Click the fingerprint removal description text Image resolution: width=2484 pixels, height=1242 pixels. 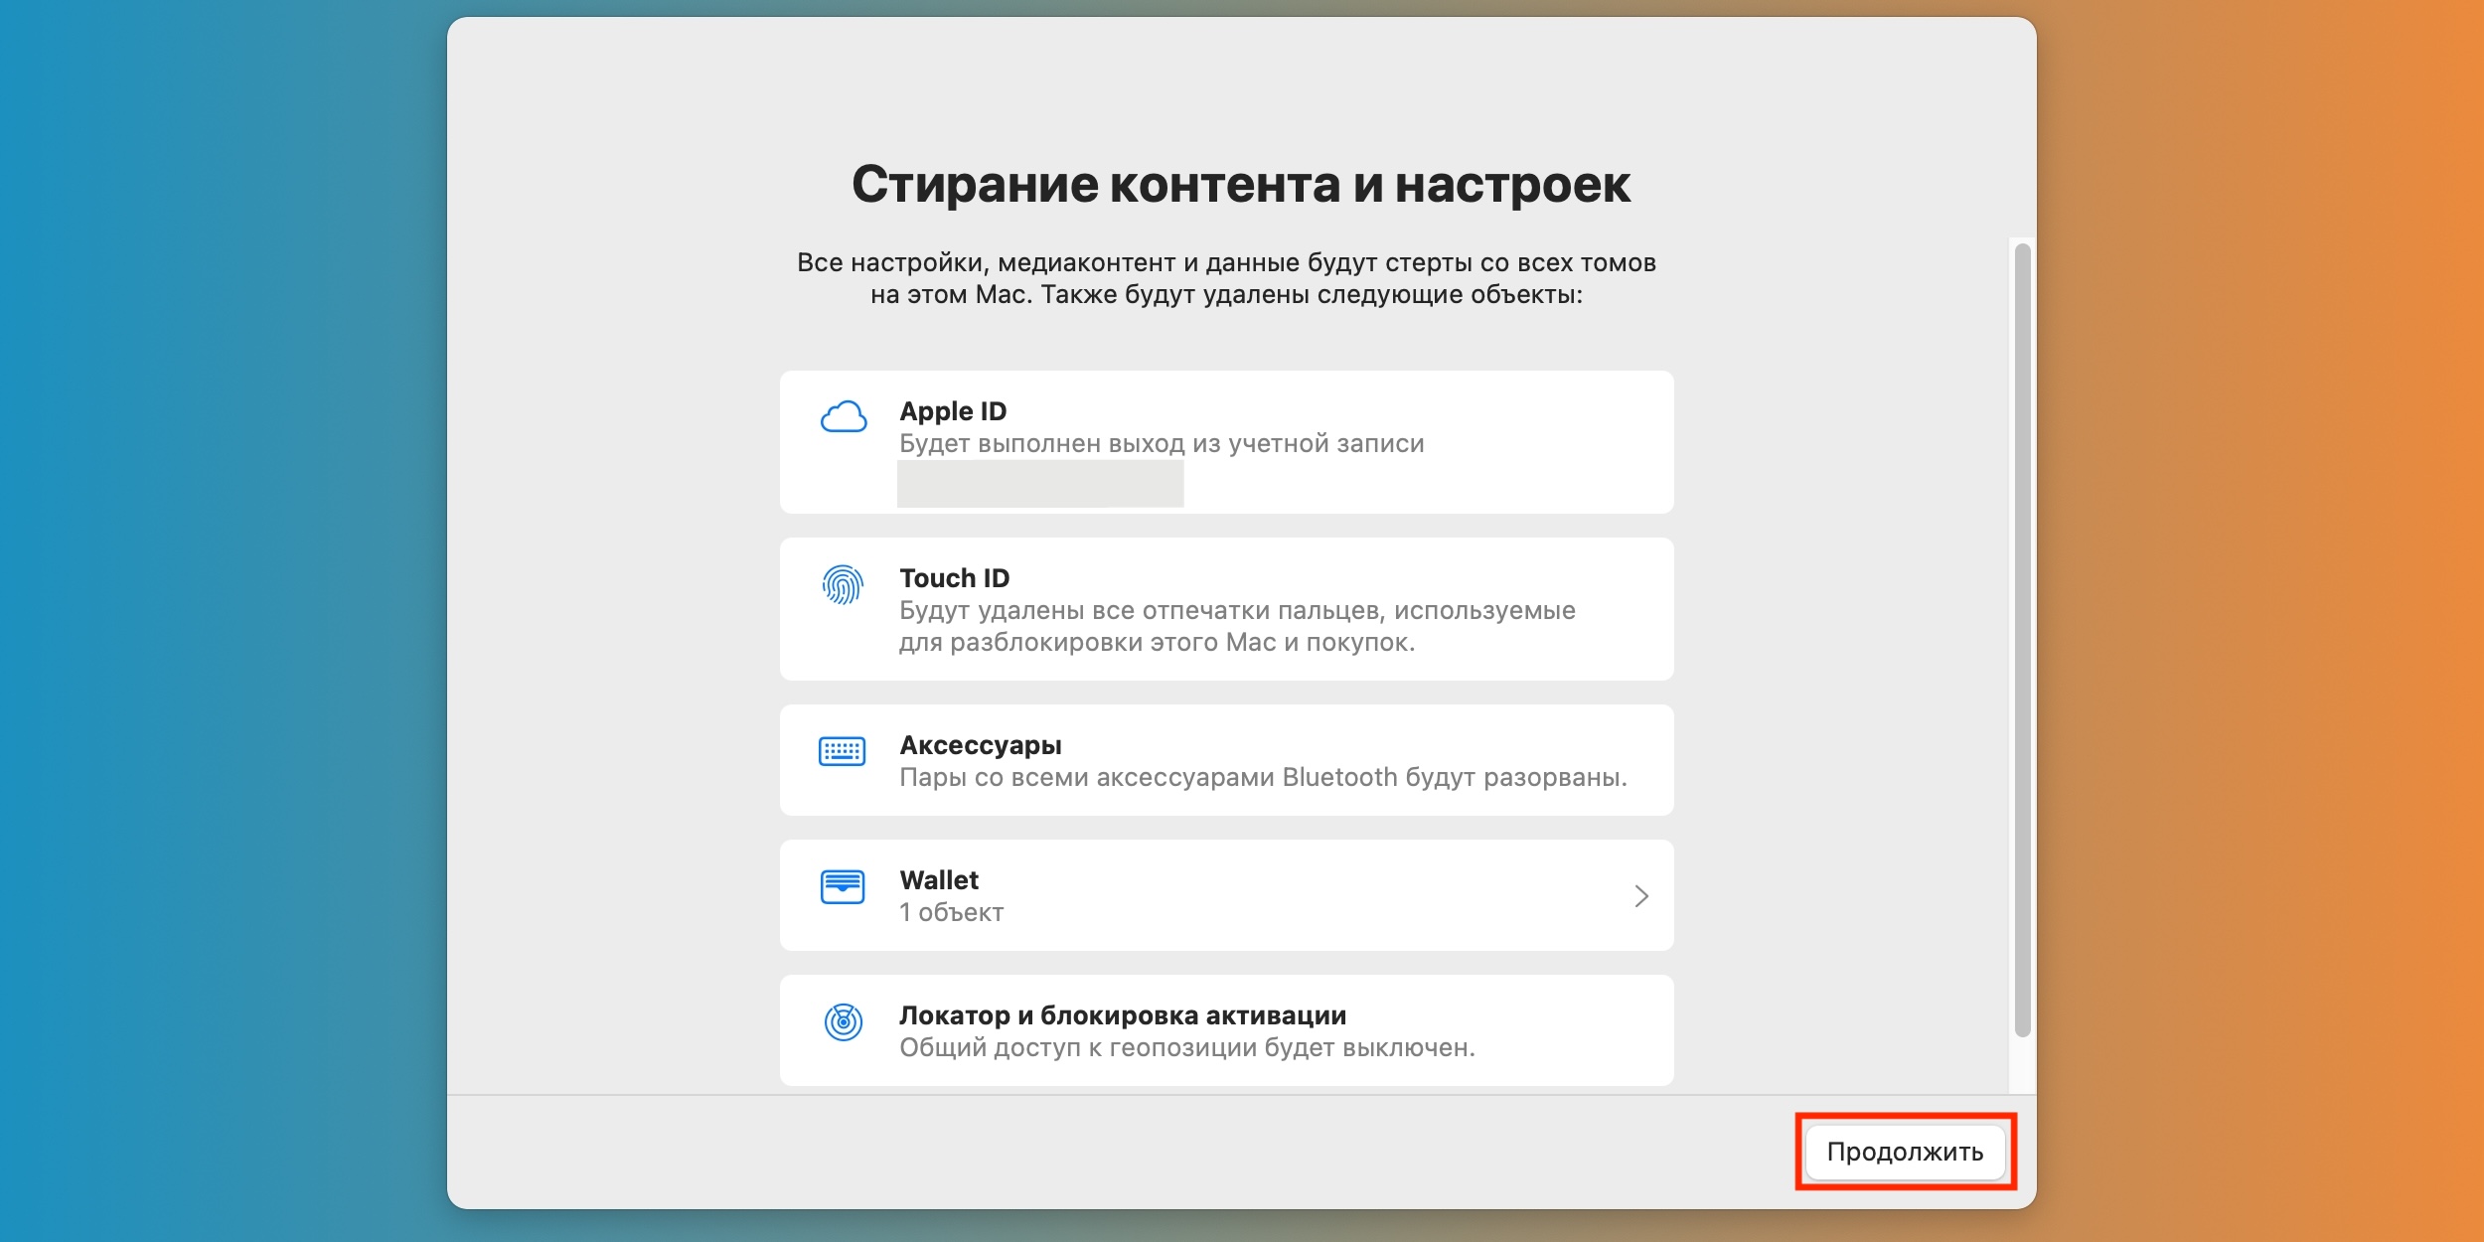pyautogui.click(x=1237, y=626)
